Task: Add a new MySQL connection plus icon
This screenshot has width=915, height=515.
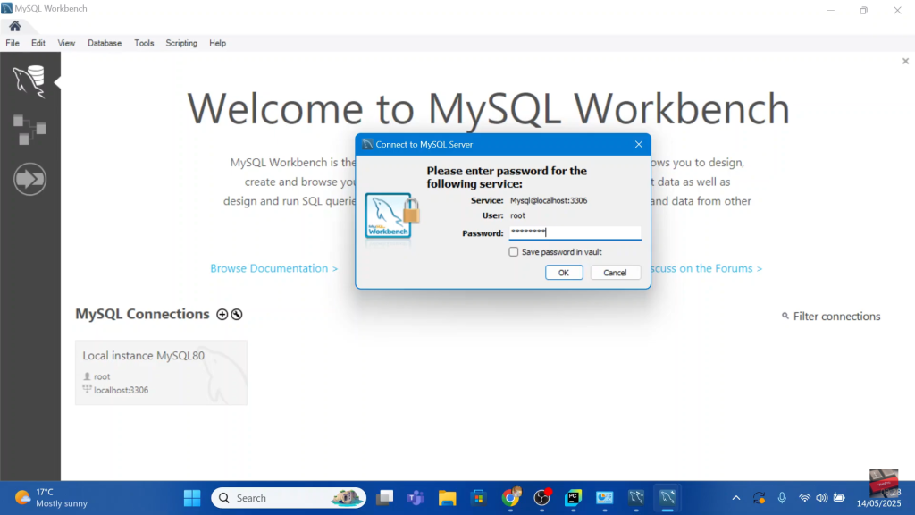Action: [222, 315]
